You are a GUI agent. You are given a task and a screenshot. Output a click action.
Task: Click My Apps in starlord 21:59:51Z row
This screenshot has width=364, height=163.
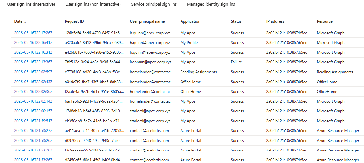pos(188,121)
